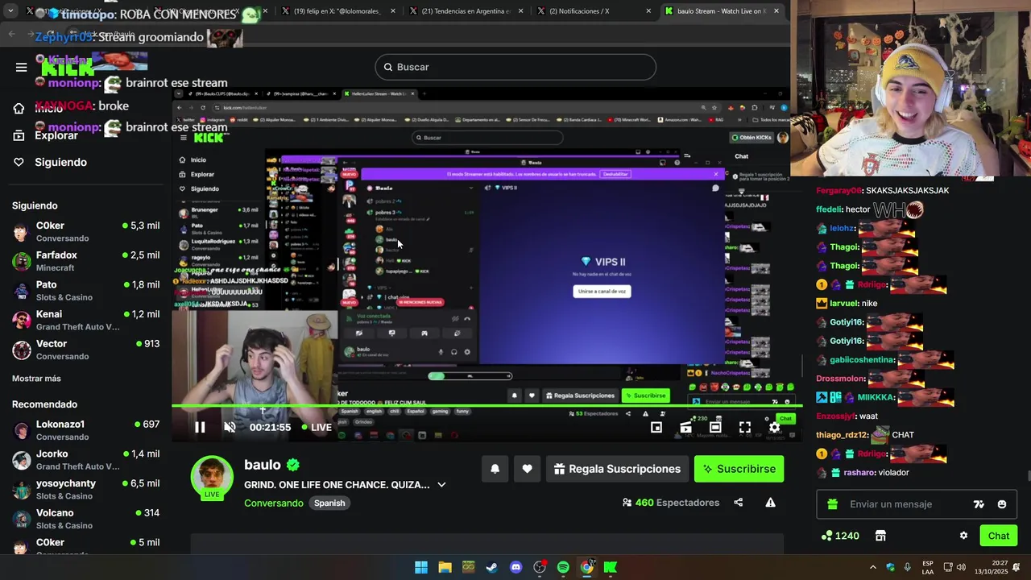
Task: Open Kick app on the taskbar
Action: click(x=611, y=567)
